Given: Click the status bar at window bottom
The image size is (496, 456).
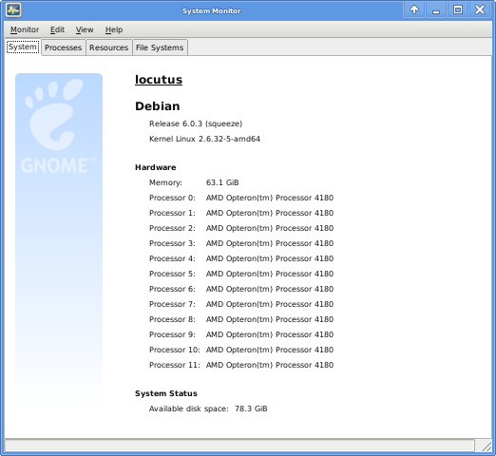Looking at the screenshot, I should [x=239, y=446].
